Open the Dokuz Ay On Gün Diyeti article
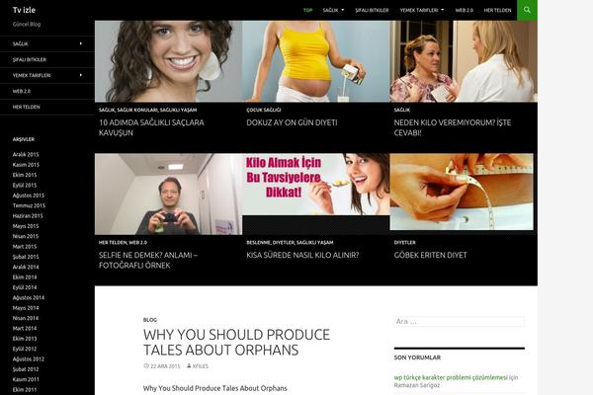Image resolution: width=593 pixels, height=395 pixels. point(292,122)
